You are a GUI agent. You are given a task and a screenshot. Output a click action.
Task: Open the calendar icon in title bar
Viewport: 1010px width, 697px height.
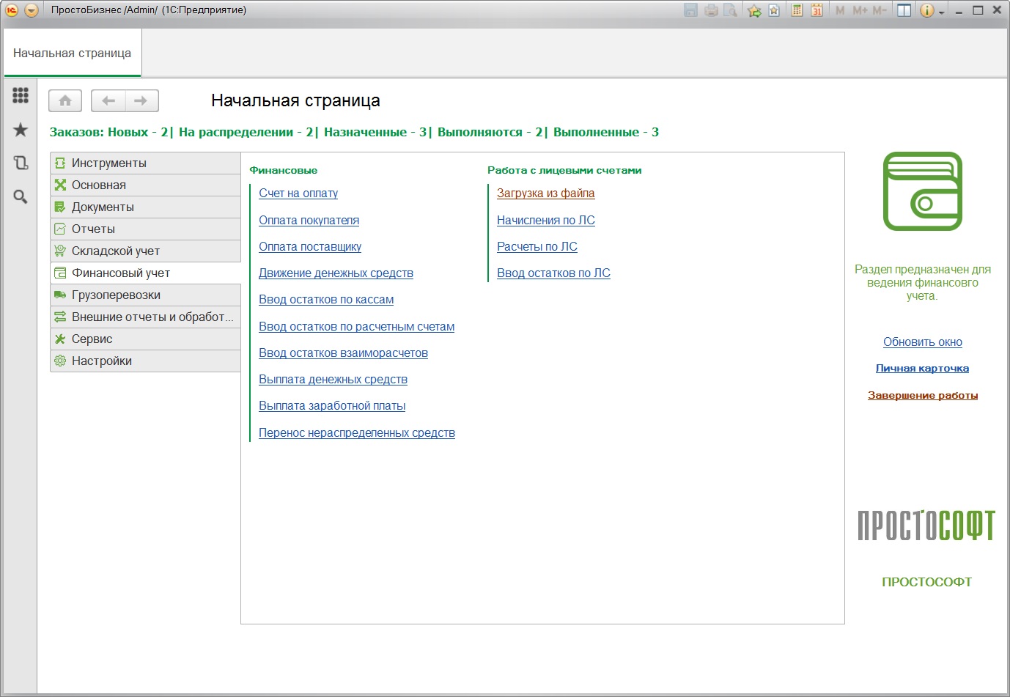coord(817,10)
